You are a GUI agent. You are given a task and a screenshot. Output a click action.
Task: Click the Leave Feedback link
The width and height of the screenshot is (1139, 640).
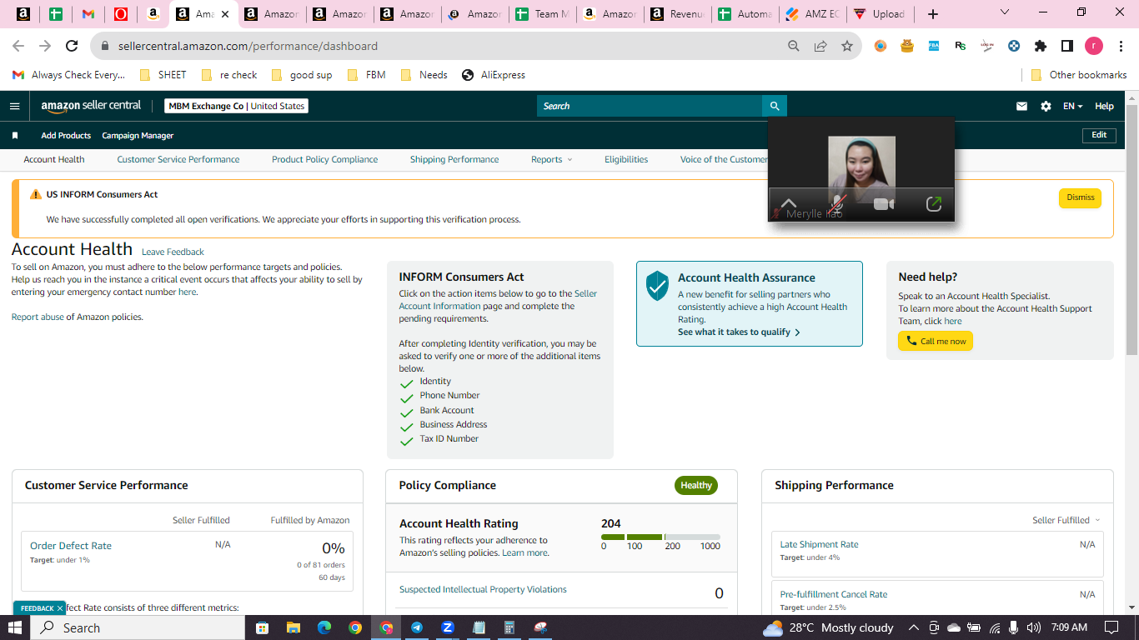click(173, 252)
